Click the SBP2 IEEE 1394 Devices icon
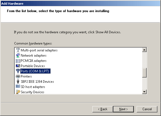The width and height of the screenshot is (161, 116). pos(18,81)
